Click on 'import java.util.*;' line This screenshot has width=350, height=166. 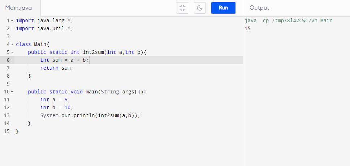tap(44, 28)
